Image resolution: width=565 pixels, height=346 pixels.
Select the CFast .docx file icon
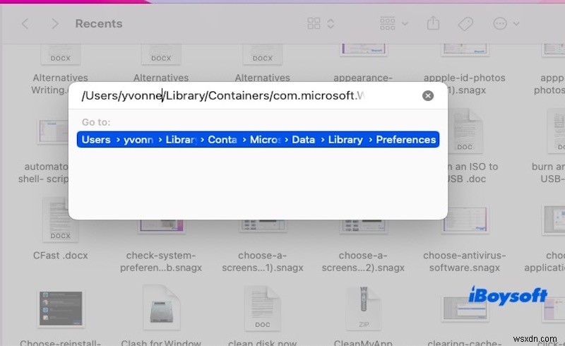click(x=60, y=220)
